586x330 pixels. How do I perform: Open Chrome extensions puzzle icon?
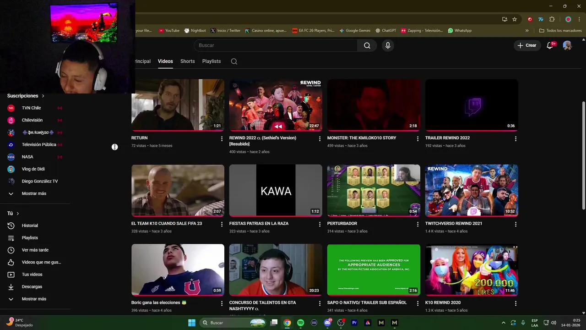point(552,19)
